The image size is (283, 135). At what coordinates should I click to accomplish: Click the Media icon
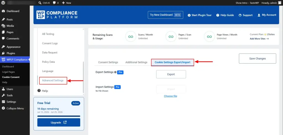point(3,26)
